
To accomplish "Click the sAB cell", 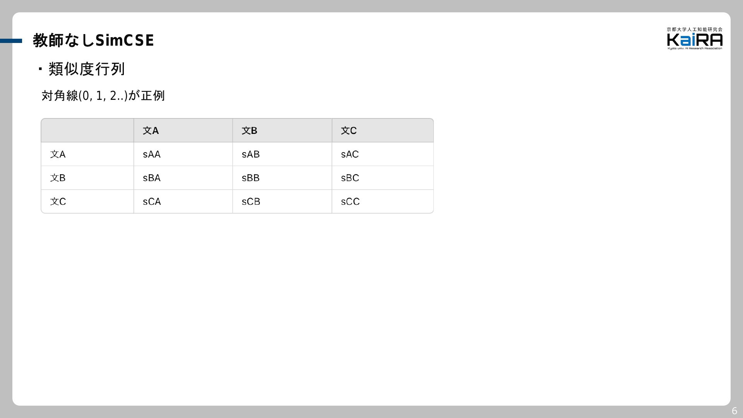I will tap(282, 154).
